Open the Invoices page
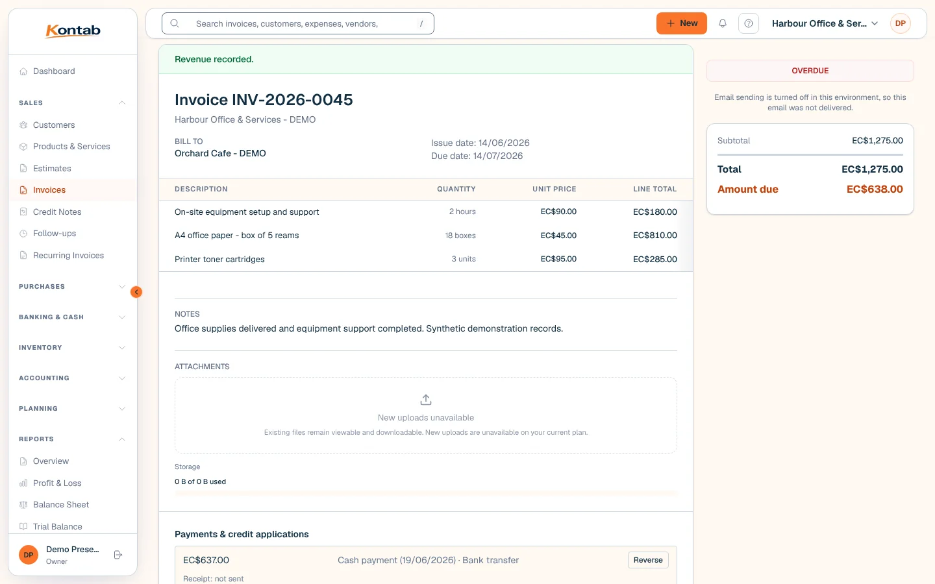The image size is (935, 584). [x=72, y=190]
